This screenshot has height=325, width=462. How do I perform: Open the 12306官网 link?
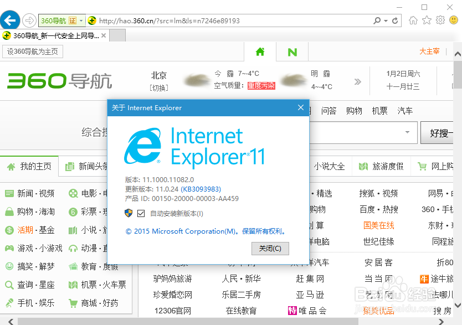pos(173,311)
